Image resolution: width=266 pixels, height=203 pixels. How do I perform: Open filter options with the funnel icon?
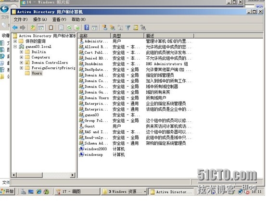pyautogui.click(x=128, y=27)
